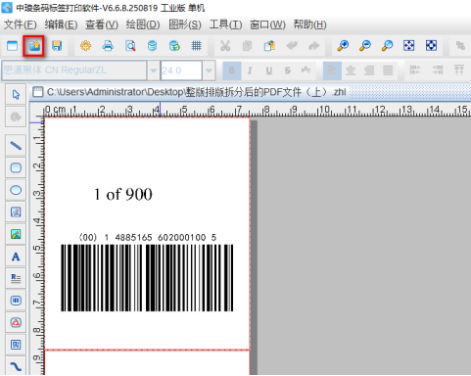Screen dimensions: 471x376
Task: Toggle Bold formatting
Action: [232, 70]
